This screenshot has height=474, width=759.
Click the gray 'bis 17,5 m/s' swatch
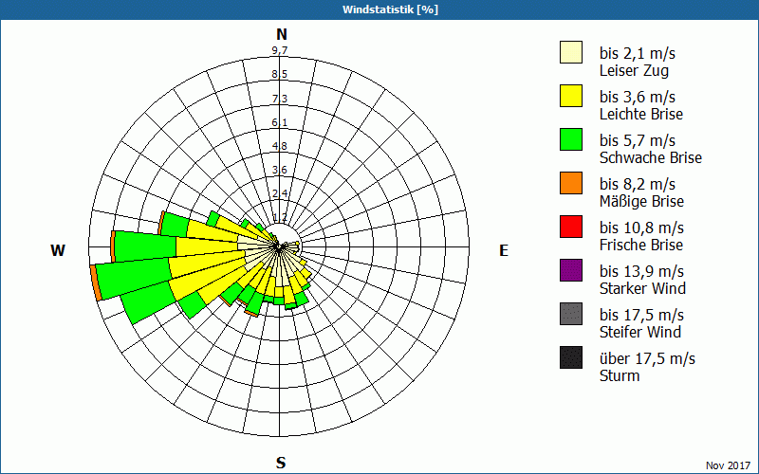571,314
